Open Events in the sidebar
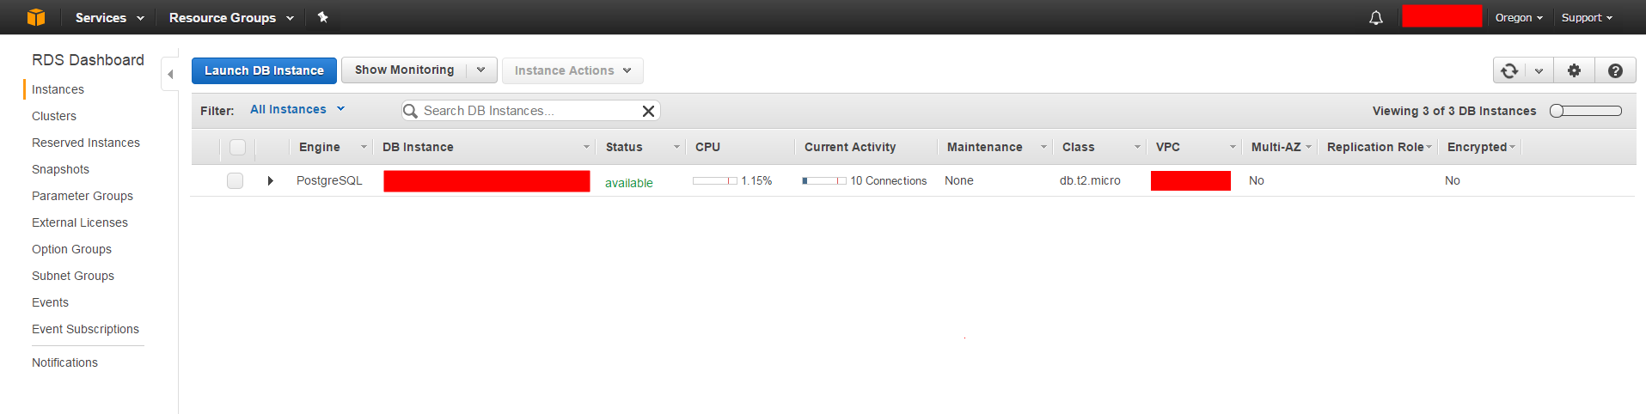The height and width of the screenshot is (414, 1646). 50,302
